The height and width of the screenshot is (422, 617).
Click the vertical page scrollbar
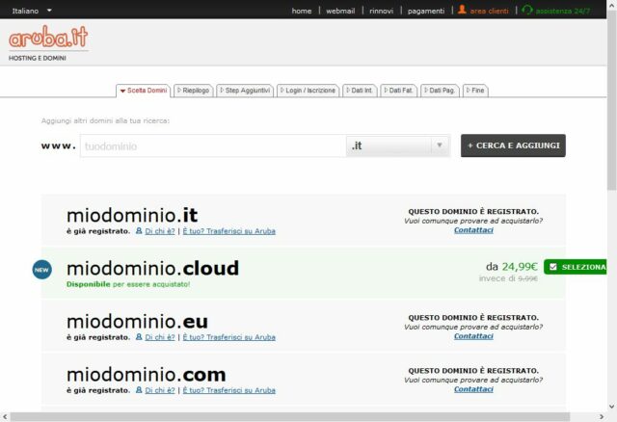[611, 96]
